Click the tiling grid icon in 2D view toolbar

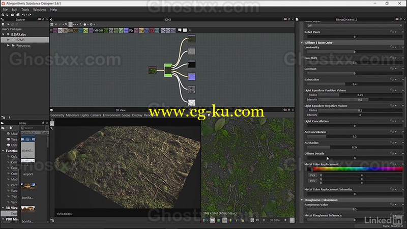(x=212, y=220)
